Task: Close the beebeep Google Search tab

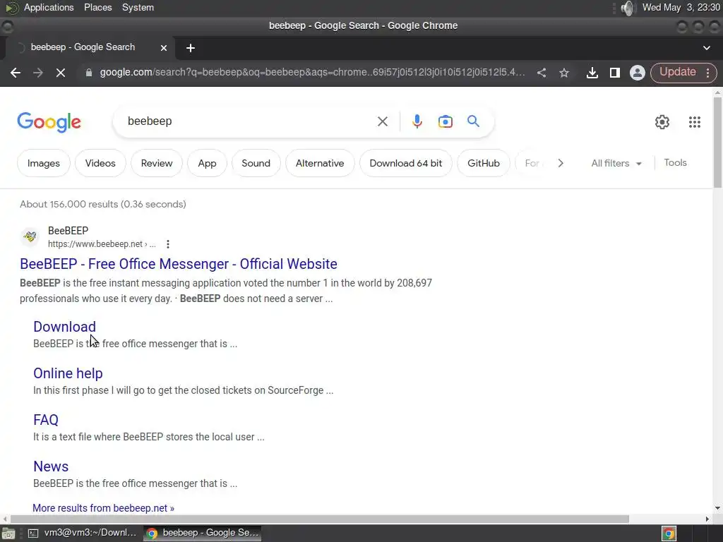Action: point(164,48)
